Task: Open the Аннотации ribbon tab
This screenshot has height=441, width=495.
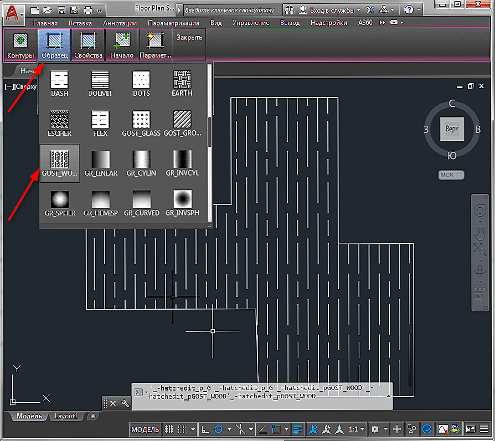Action: (120, 23)
